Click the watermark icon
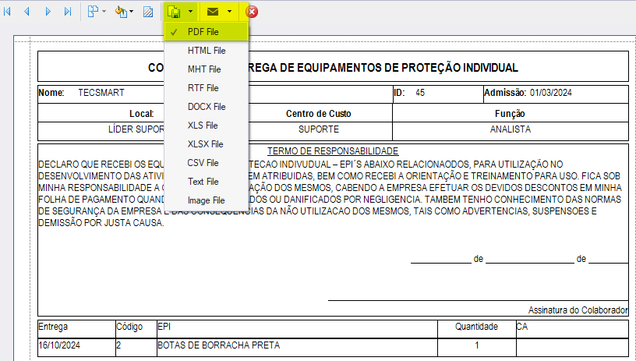 pos(148,12)
